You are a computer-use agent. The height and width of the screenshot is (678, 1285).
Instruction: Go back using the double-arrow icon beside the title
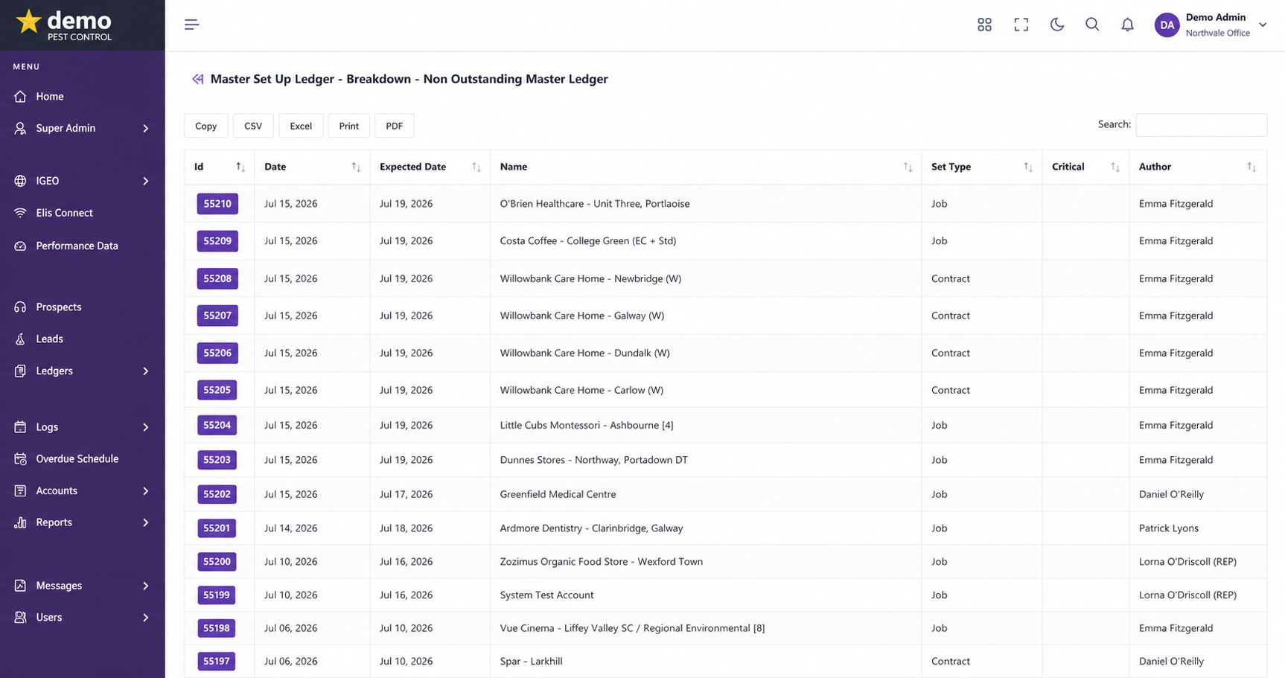tap(197, 79)
